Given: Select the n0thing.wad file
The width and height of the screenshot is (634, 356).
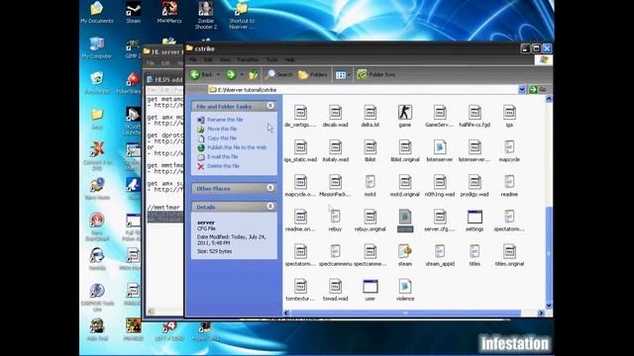Looking at the screenshot, I should (440, 186).
